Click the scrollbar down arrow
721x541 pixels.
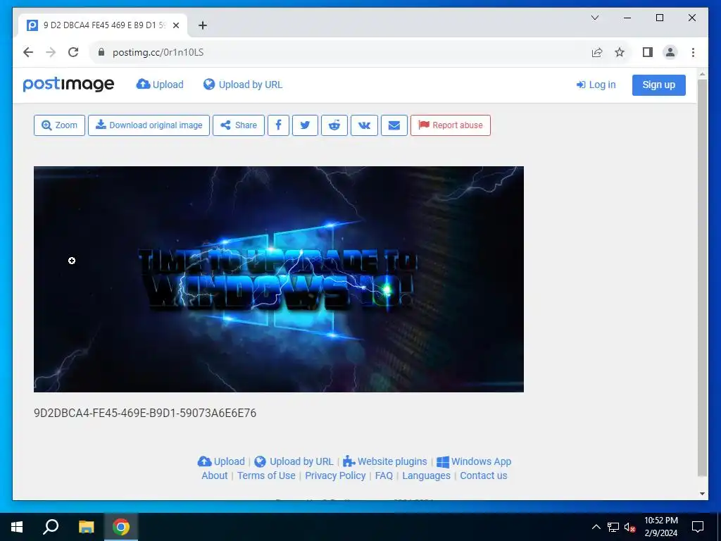702,494
